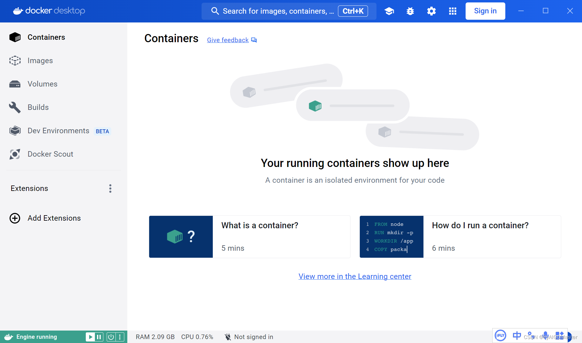Focus the search images and containers field
The height and width of the screenshot is (343, 582).
click(289, 11)
